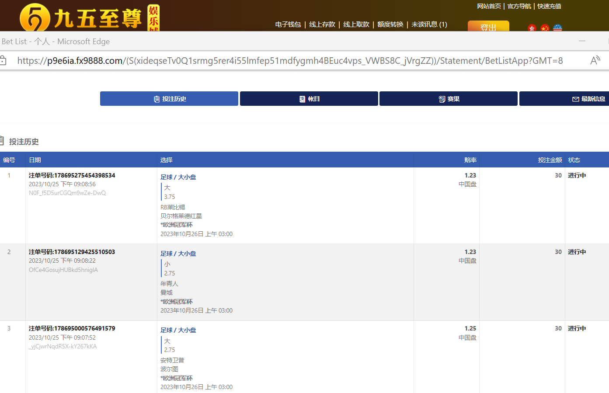Click the 状态 column header
This screenshot has width=609, height=393.
pyautogui.click(x=574, y=160)
